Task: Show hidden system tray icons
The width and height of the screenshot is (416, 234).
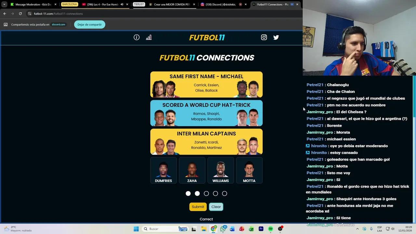Action: (357, 229)
